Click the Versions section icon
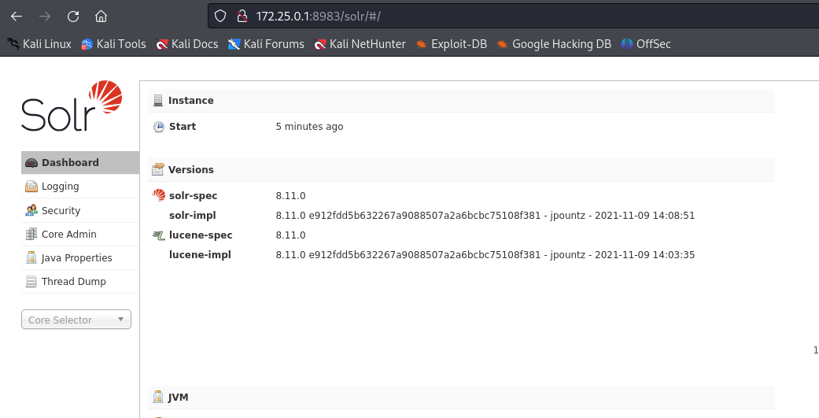The height and width of the screenshot is (418, 819). pyautogui.click(x=157, y=169)
